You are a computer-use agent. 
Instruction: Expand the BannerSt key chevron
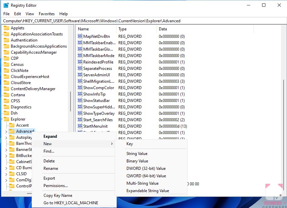coord(6,150)
